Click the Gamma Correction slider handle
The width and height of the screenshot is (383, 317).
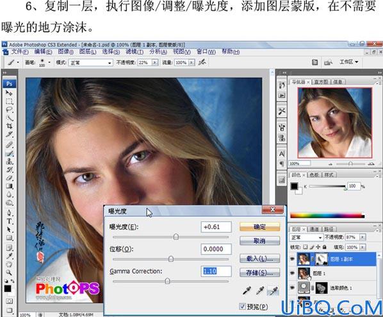point(167,281)
